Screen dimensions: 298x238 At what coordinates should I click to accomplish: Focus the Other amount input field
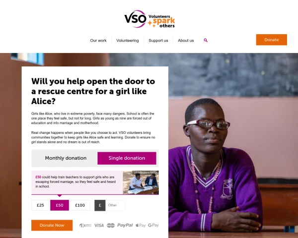click(115, 205)
